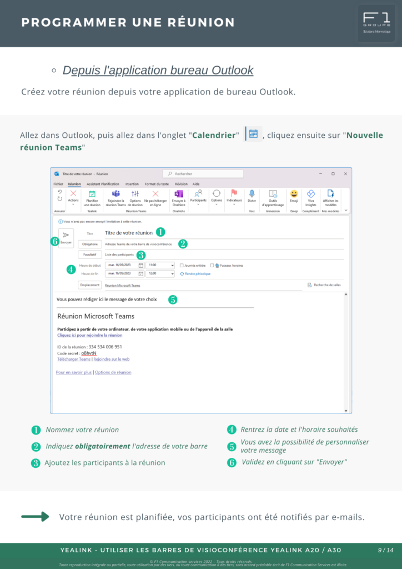Click the "Depuis l'application bureau Outlook" heading
This screenshot has width=402, height=569.
pos(158,71)
